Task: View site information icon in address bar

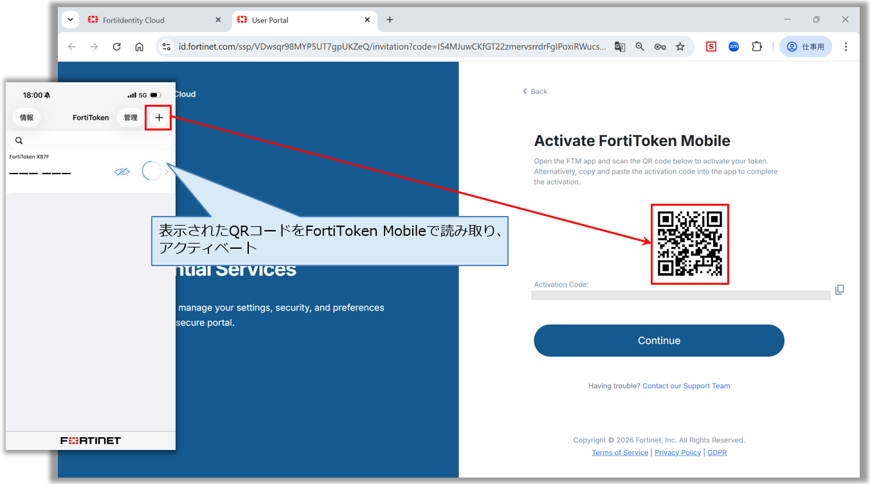Action: coord(167,47)
